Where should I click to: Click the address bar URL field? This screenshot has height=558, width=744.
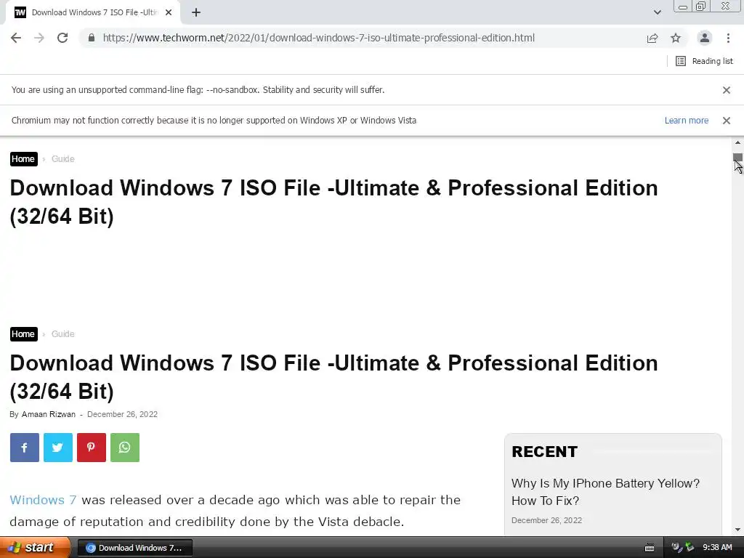point(318,38)
